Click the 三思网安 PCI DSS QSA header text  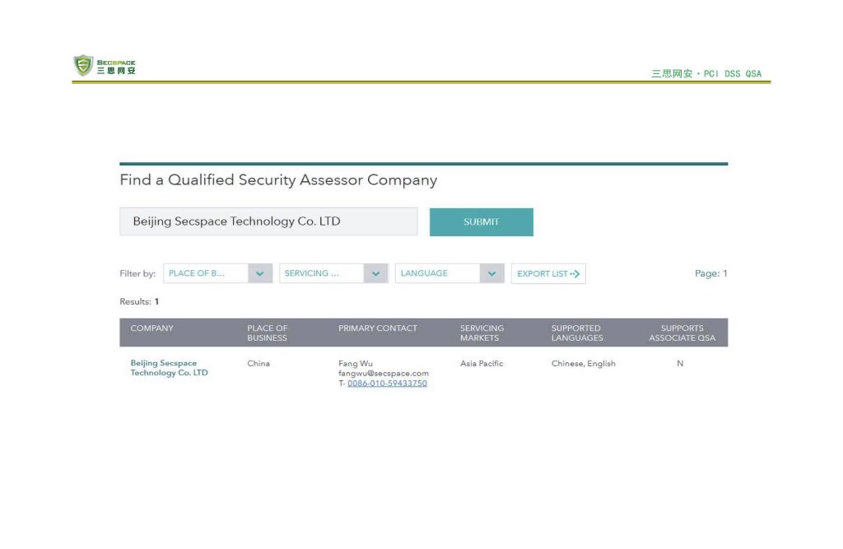706,73
